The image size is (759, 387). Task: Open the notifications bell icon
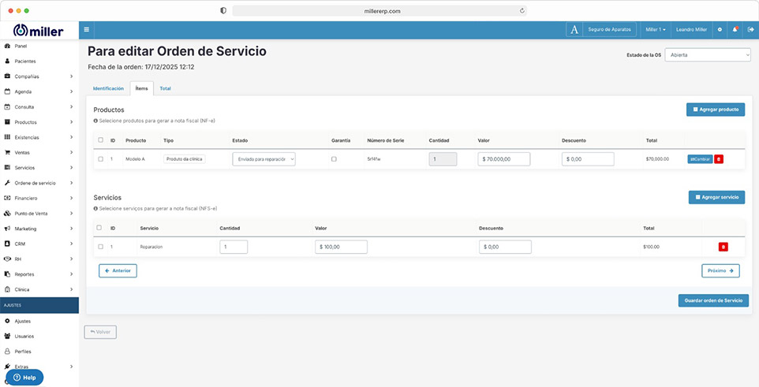pyautogui.click(x=735, y=29)
